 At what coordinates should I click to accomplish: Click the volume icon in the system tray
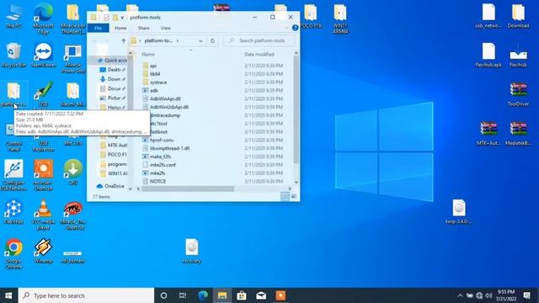click(488, 295)
